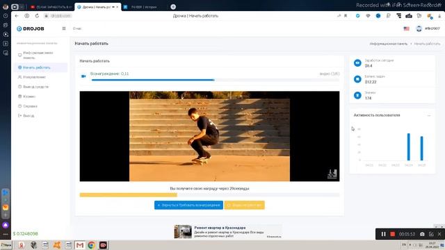Open the recorder annotation pencil tool
This screenshot has width=445, height=250.
click(x=431, y=234)
